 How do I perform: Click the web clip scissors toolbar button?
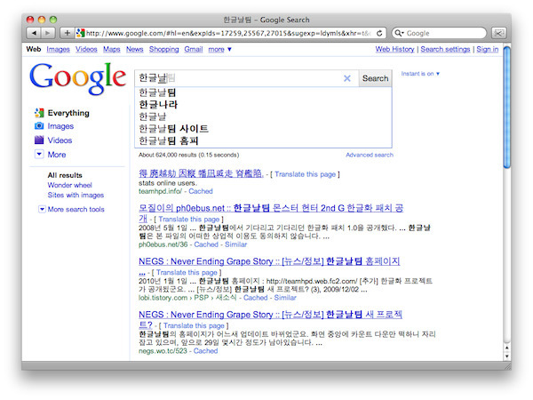tap(498, 33)
